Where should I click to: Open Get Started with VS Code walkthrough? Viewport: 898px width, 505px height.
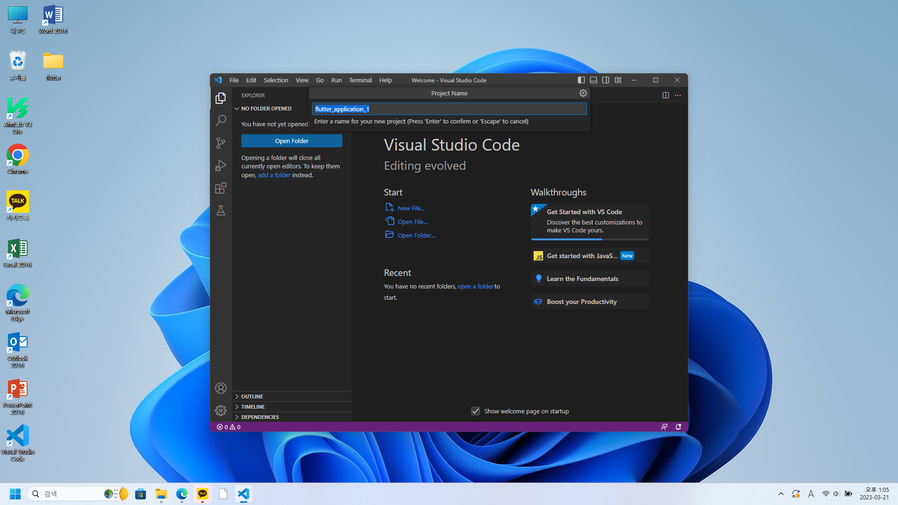pyautogui.click(x=590, y=222)
